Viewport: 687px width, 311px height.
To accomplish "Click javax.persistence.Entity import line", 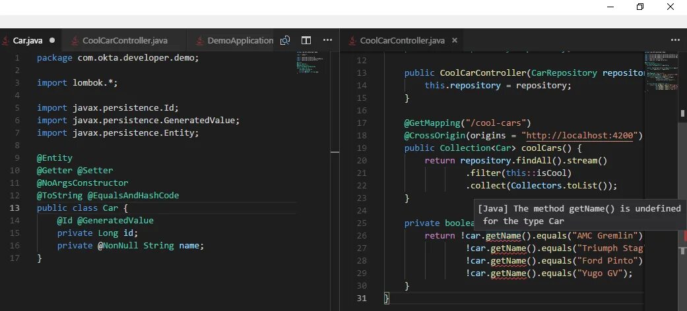I will click(x=118, y=133).
